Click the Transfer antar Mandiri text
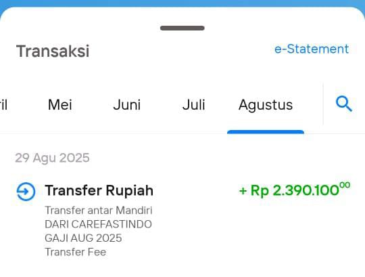365x277 pixels. 99,211
